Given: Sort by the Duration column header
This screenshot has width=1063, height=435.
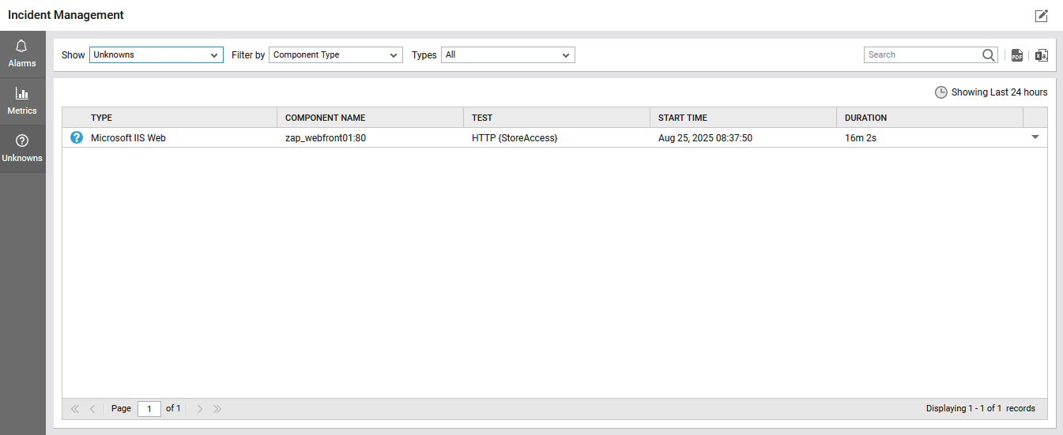Looking at the screenshot, I should click(865, 118).
